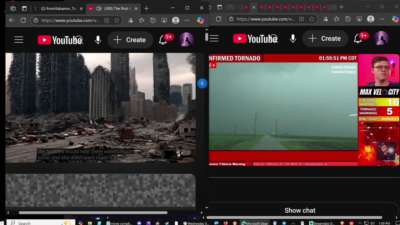Start voice search in left YouTube window

click(x=98, y=40)
